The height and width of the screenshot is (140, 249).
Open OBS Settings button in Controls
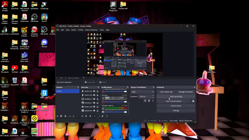[x=176, y=110]
